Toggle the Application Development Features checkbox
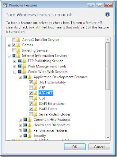The height and width of the screenshot is (157, 117). click(x=25, y=77)
